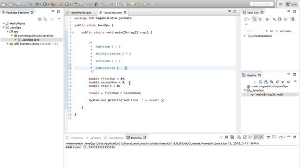Toggle Scheduled presentation in Task List

260,19
